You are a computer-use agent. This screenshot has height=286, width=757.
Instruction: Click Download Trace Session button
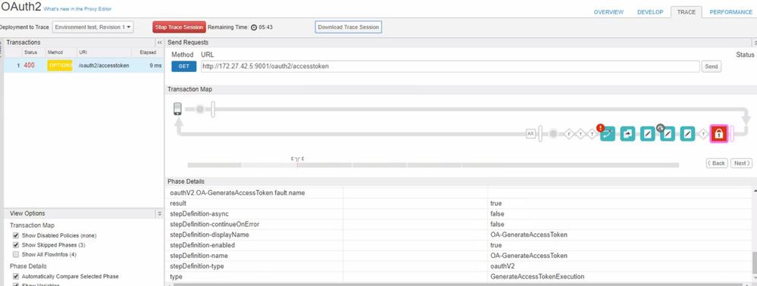pos(348,27)
